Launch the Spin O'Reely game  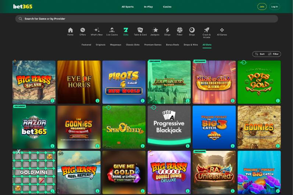click(124, 127)
